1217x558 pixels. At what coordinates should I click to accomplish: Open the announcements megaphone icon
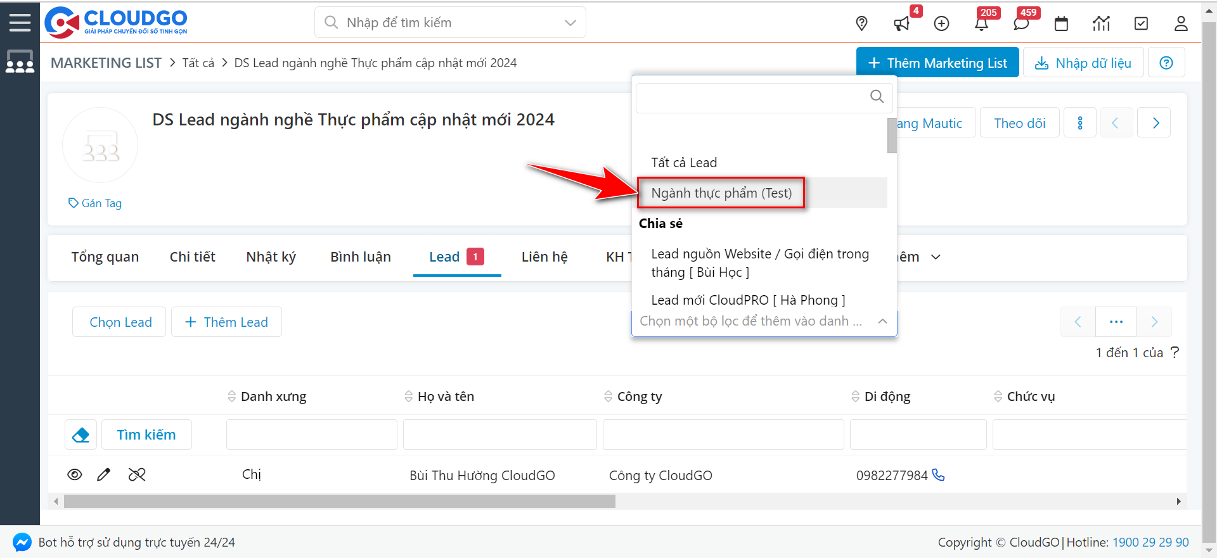[901, 24]
